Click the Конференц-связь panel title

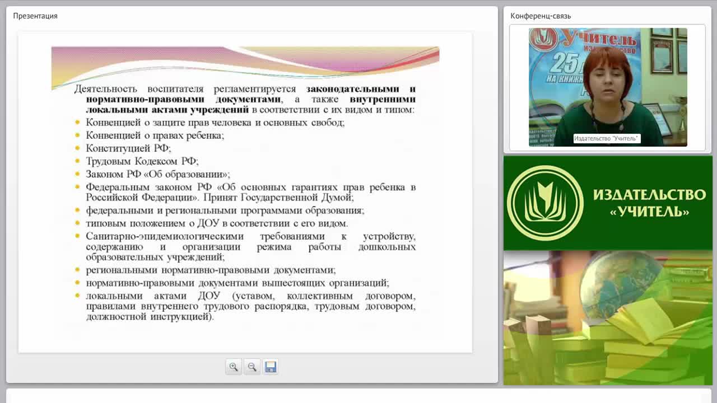541,16
